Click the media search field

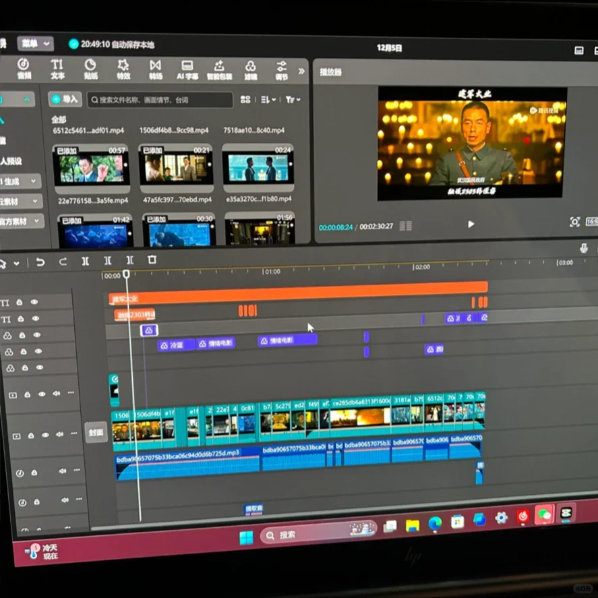(x=160, y=100)
